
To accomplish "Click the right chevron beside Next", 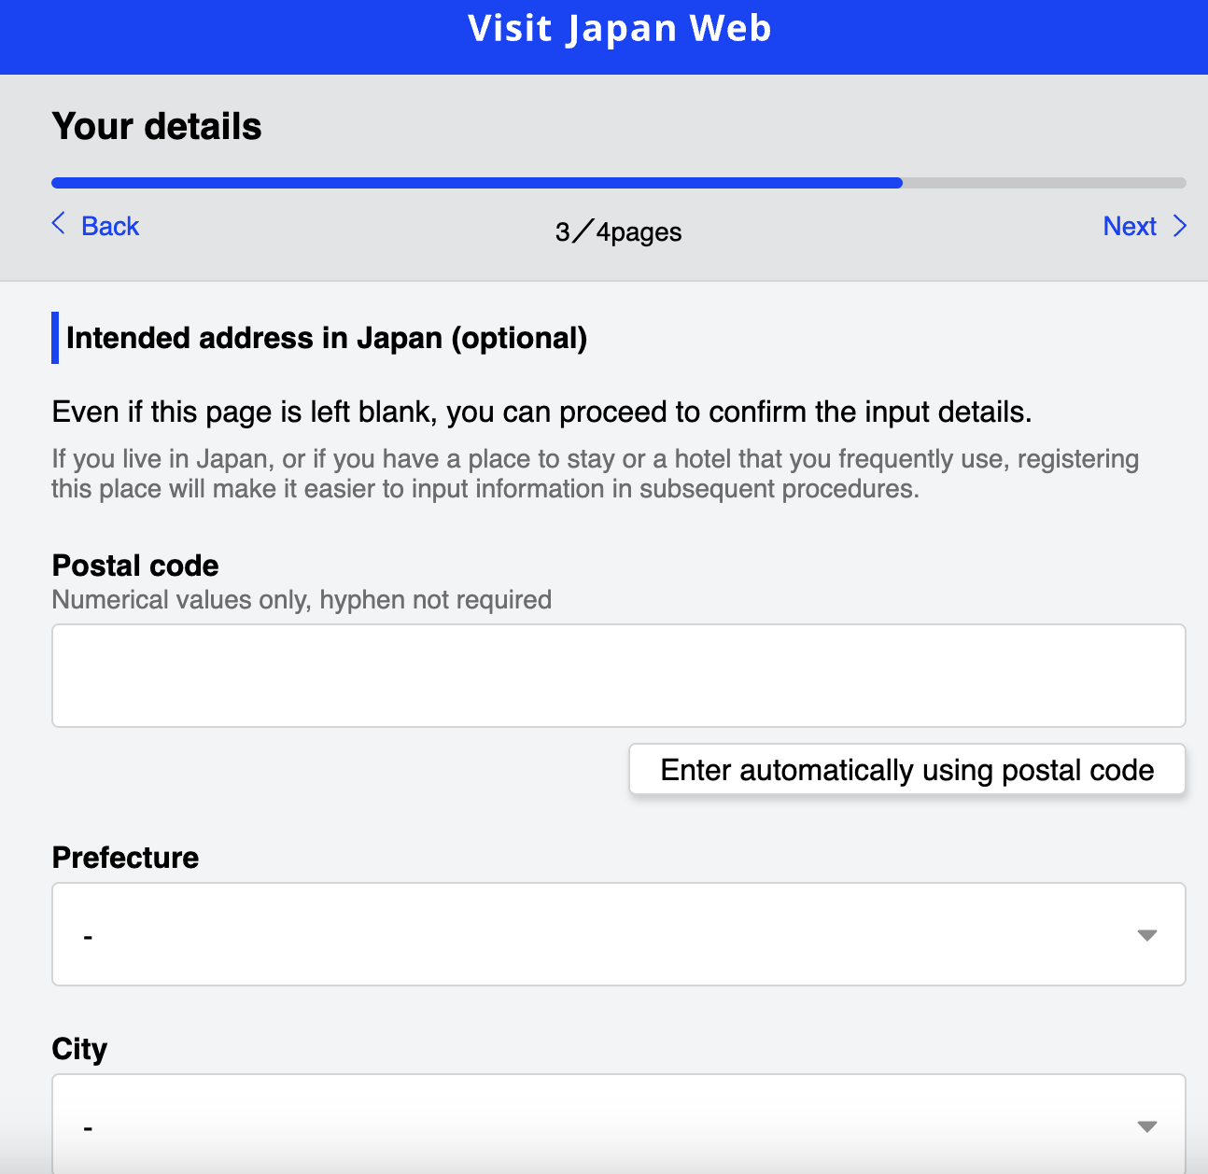I will (x=1180, y=226).
